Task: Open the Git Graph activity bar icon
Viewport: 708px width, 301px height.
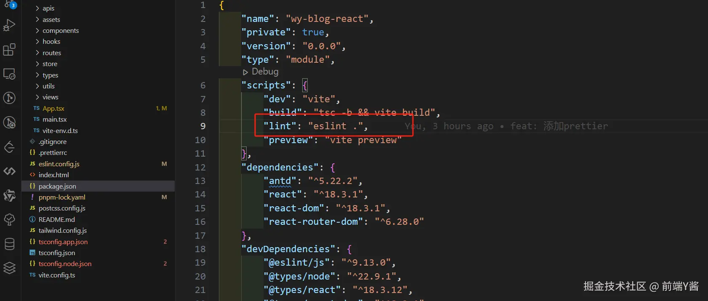Action: [x=9, y=98]
